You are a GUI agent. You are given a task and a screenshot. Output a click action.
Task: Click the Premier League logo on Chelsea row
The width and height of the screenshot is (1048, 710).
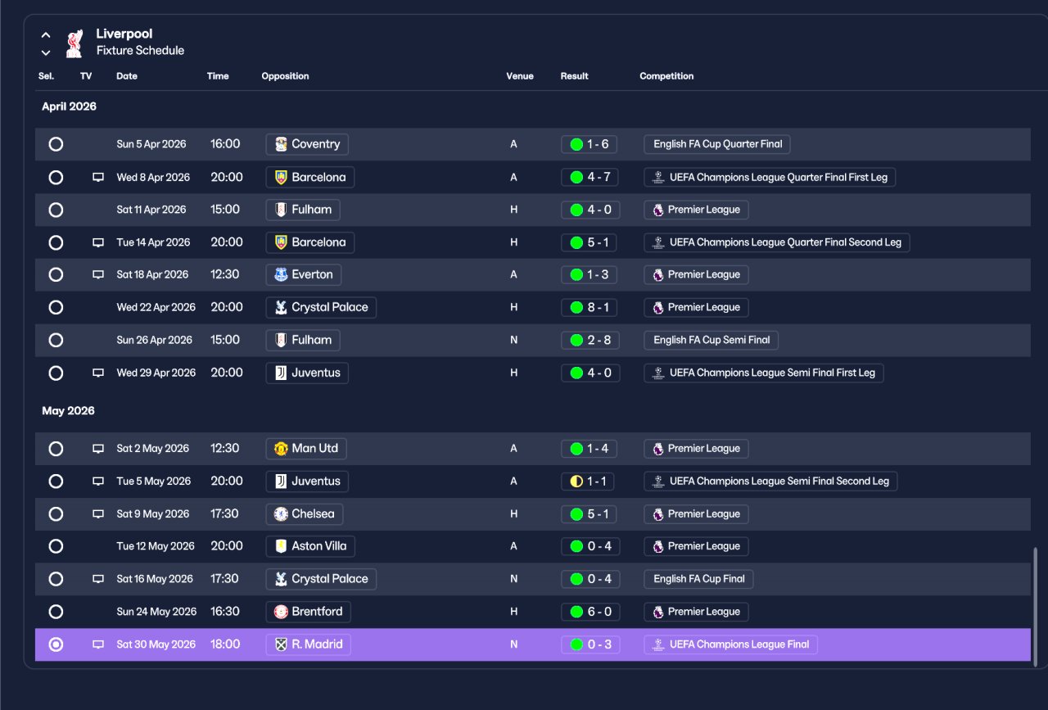coord(658,514)
